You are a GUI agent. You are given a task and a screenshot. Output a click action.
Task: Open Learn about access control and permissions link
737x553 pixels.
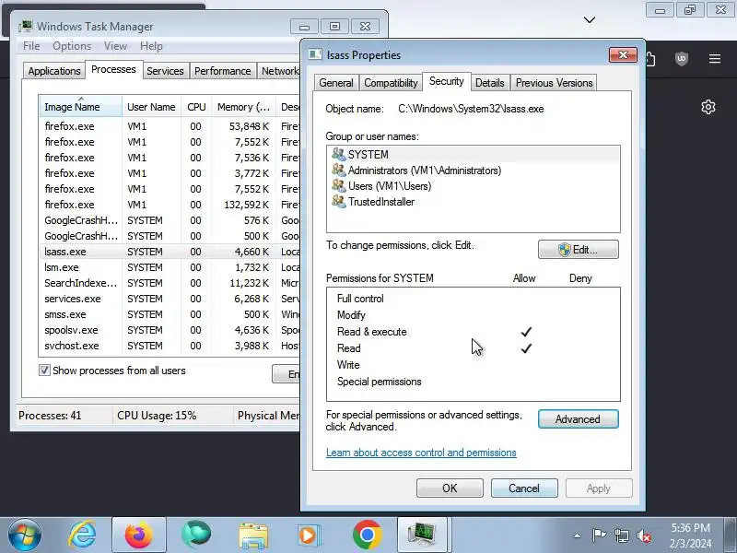(421, 453)
